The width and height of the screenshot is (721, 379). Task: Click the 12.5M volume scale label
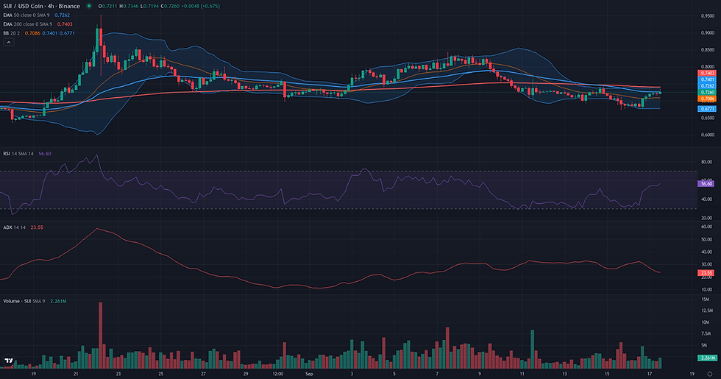707,311
